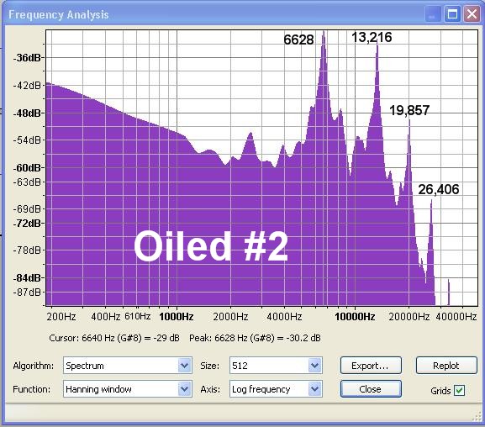Close the window using the red X
485x427 pixels.
472,14
